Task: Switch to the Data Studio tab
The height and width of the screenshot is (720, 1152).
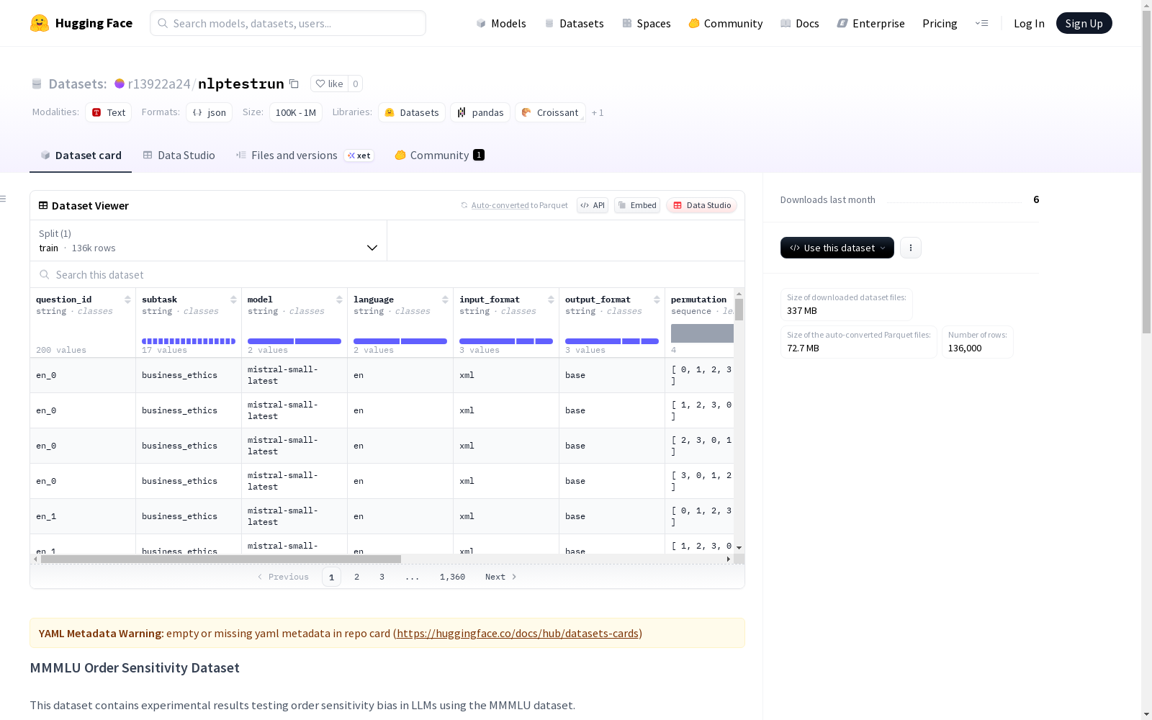Action: point(179,156)
